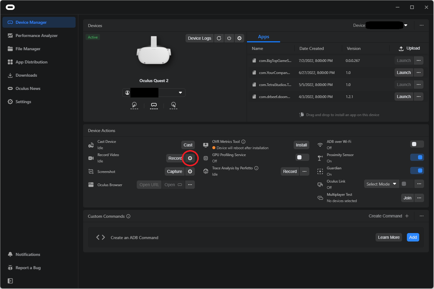Click Custom Commands info icon
This screenshot has width=434, height=289.
(x=128, y=216)
